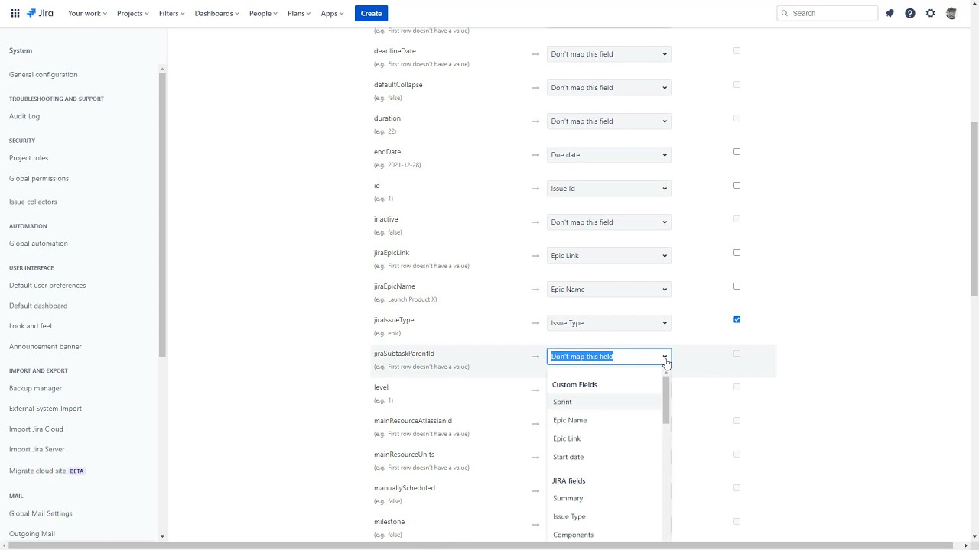The height and width of the screenshot is (550, 979).
Task: Select Components in the dropdown list
Action: pyautogui.click(x=604, y=535)
